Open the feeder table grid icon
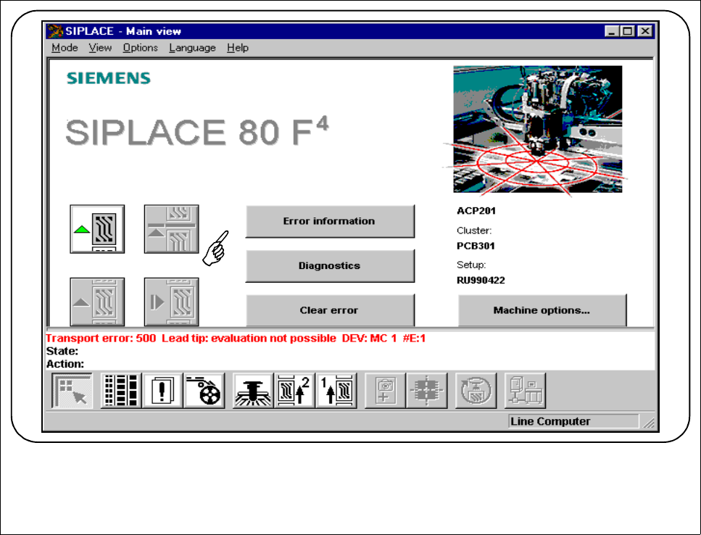Image resolution: width=701 pixels, height=535 pixels. pos(121,391)
